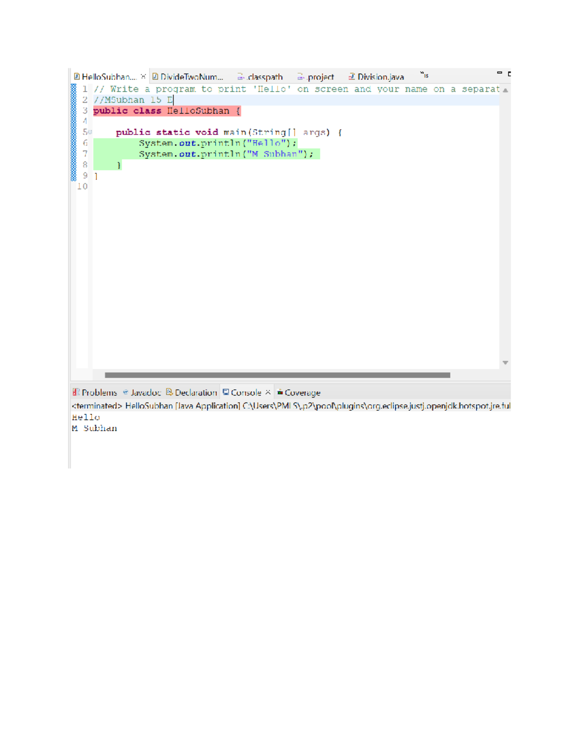This screenshot has width=579, height=749.
Task: Click line number 8 in the gutter
Action: (84, 164)
